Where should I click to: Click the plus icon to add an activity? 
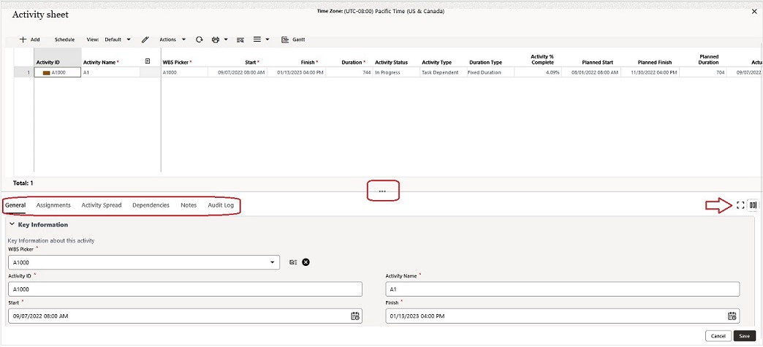[x=23, y=40]
